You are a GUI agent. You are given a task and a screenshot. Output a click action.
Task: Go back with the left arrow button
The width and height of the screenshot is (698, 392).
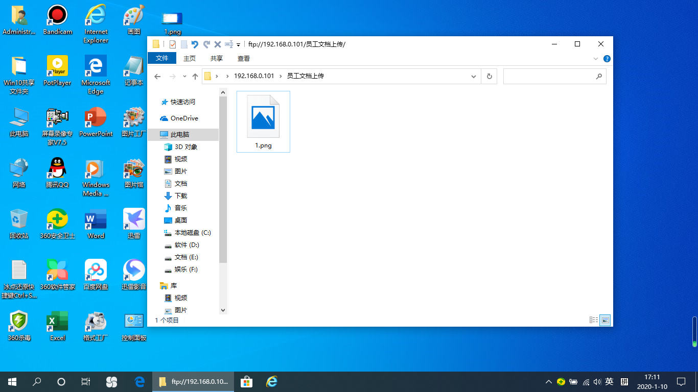(x=157, y=77)
